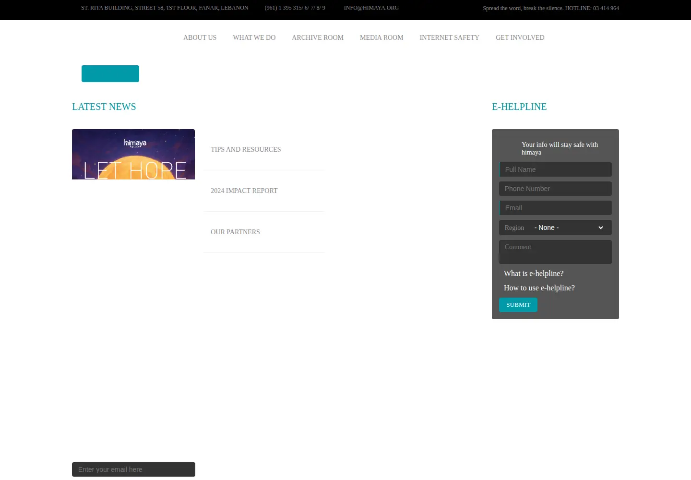Focus the Phone Number field
The width and height of the screenshot is (691, 480).
555,189
